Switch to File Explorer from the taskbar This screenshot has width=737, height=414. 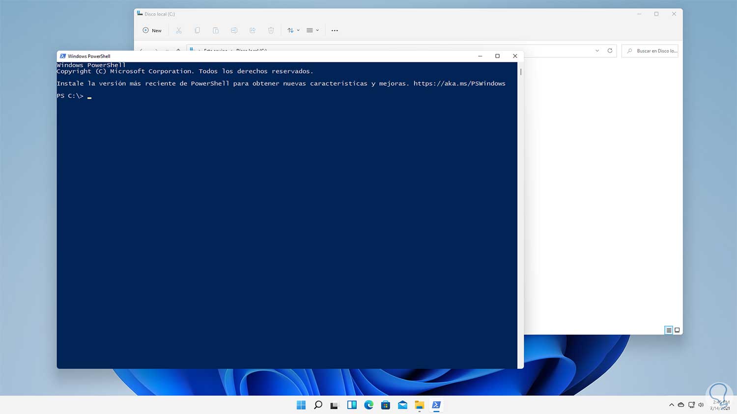pyautogui.click(x=419, y=405)
